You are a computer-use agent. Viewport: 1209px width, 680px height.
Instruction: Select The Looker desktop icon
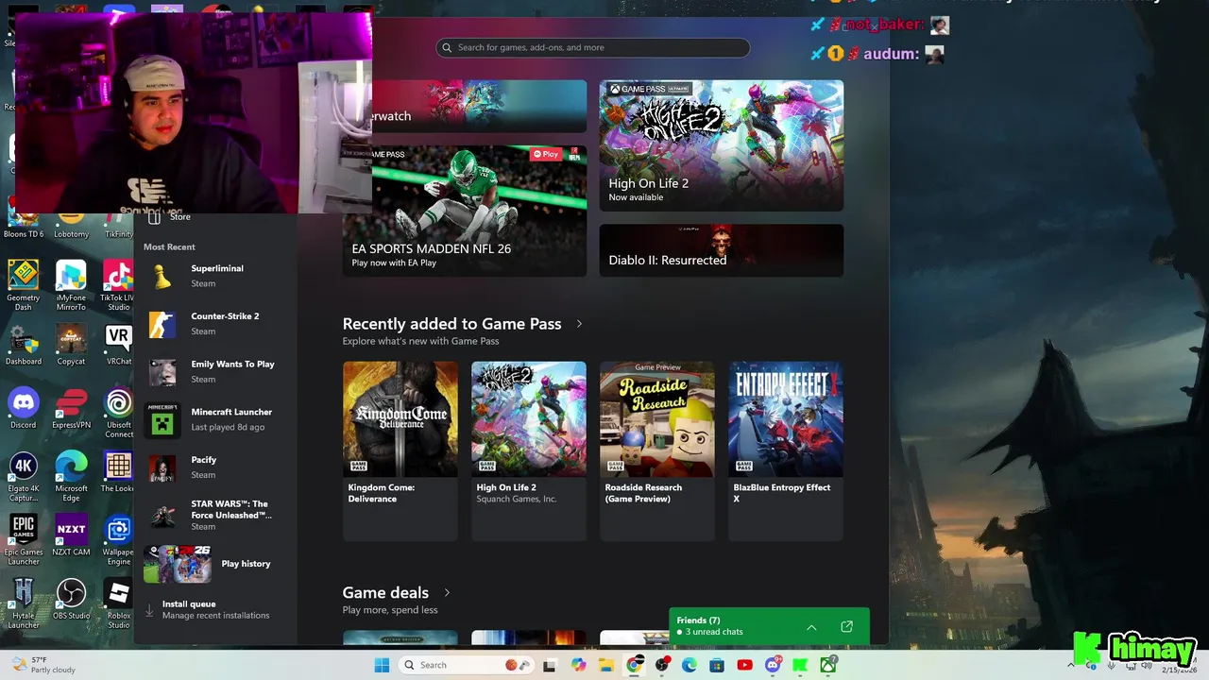[118, 472]
